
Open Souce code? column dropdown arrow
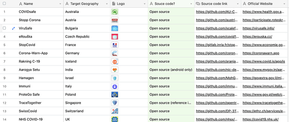(191, 4)
